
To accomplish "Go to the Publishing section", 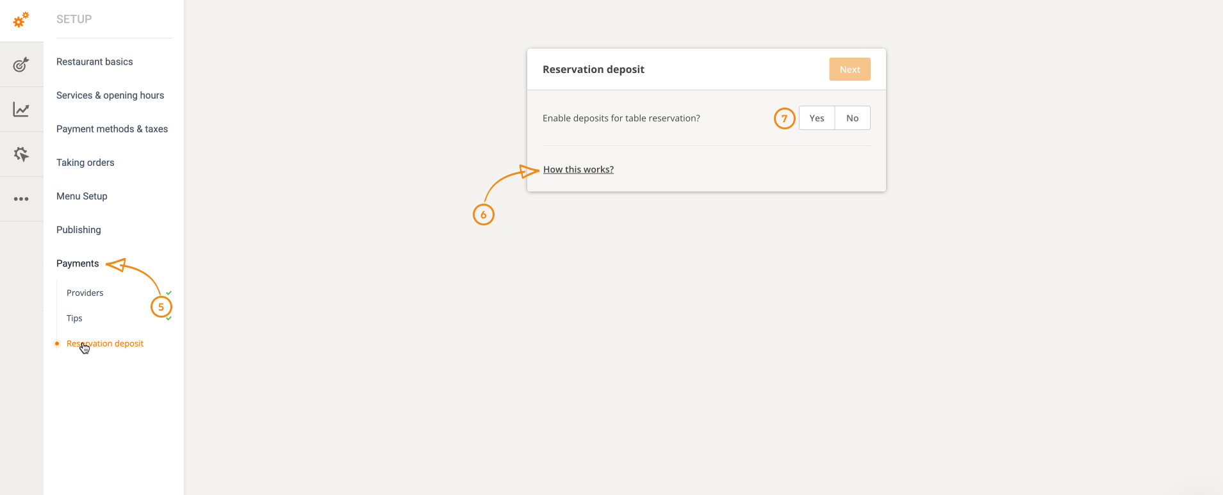I will (x=79, y=230).
